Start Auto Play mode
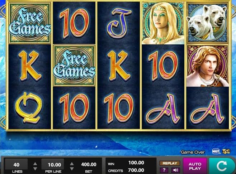The image size is (236, 174). click(195, 166)
